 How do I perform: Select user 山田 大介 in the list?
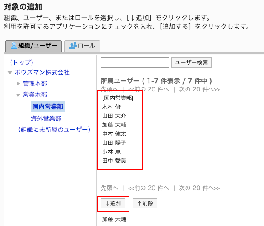click(114, 116)
